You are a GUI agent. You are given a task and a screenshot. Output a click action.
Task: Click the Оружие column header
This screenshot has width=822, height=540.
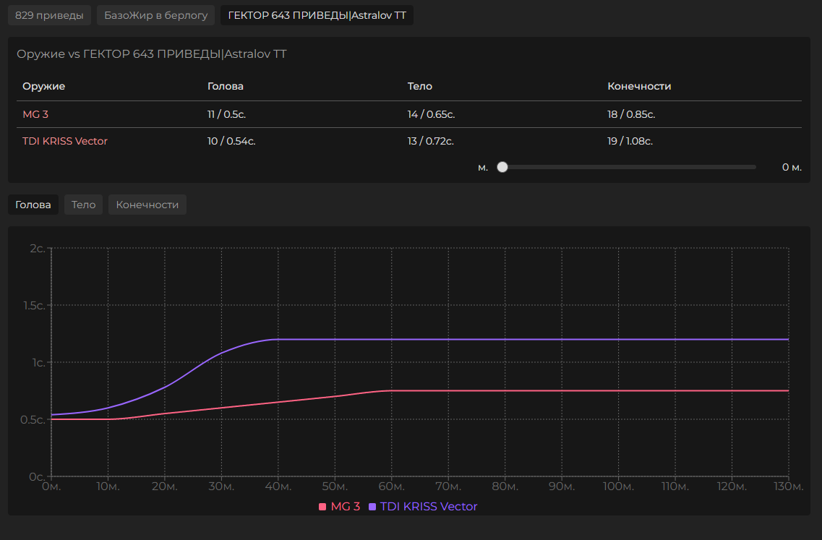click(x=43, y=86)
